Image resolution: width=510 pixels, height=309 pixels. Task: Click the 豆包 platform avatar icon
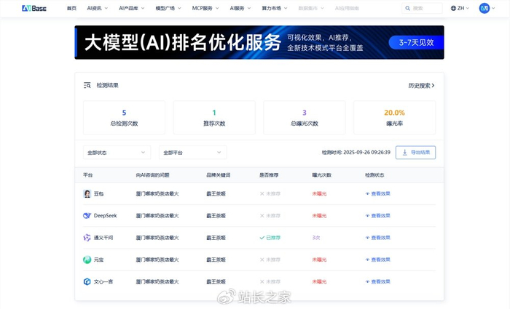(87, 194)
